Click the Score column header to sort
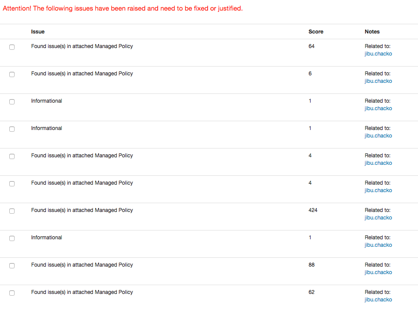The width and height of the screenshot is (418, 312). (x=315, y=31)
